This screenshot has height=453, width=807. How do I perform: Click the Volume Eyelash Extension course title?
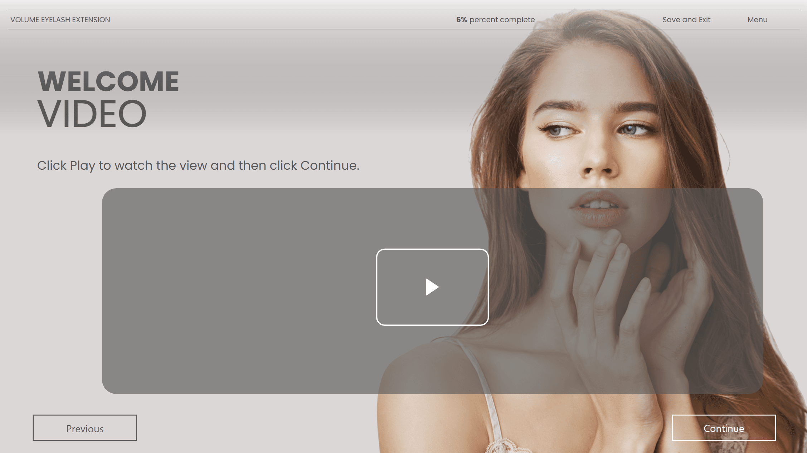[x=60, y=20]
